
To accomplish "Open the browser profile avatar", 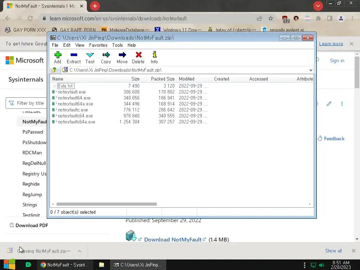I will [341, 18].
